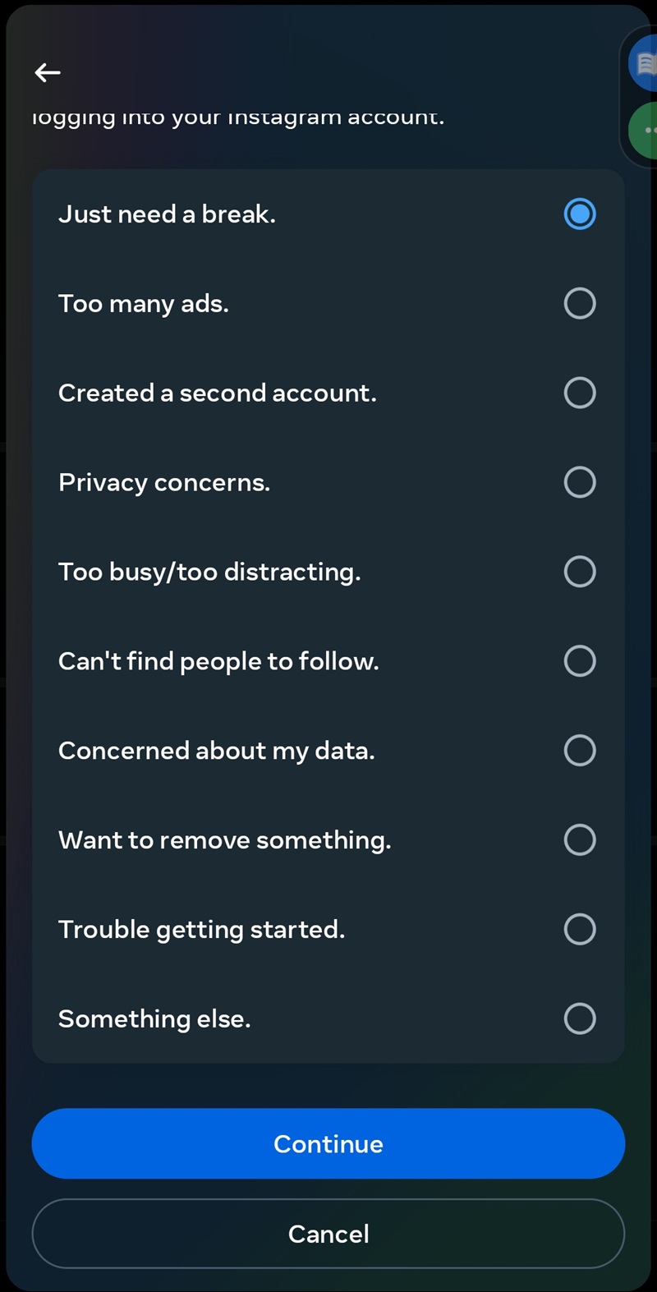Mark the 'Want to remove something.' radio button
657x1292 pixels.
[580, 840]
